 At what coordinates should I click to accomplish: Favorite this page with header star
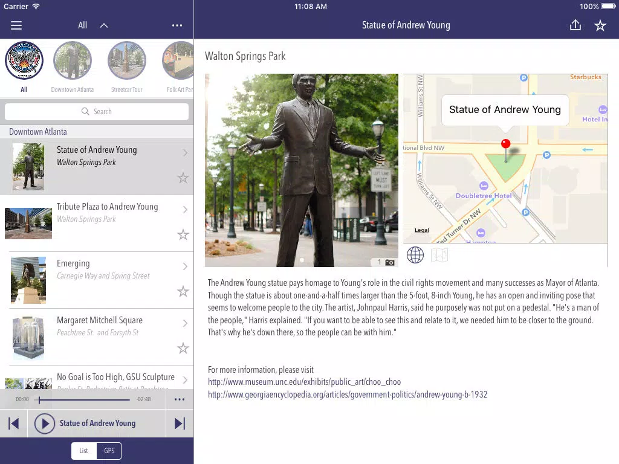[600, 25]
